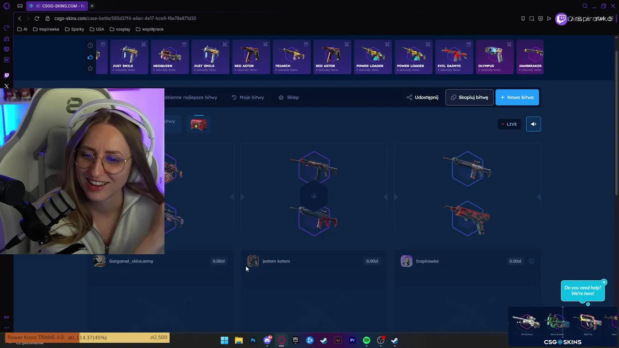Close the 'Do you need help?' bubble
The width and height of the screenshot is (619, 348).
pyautogui.click(x=604, y=282)
